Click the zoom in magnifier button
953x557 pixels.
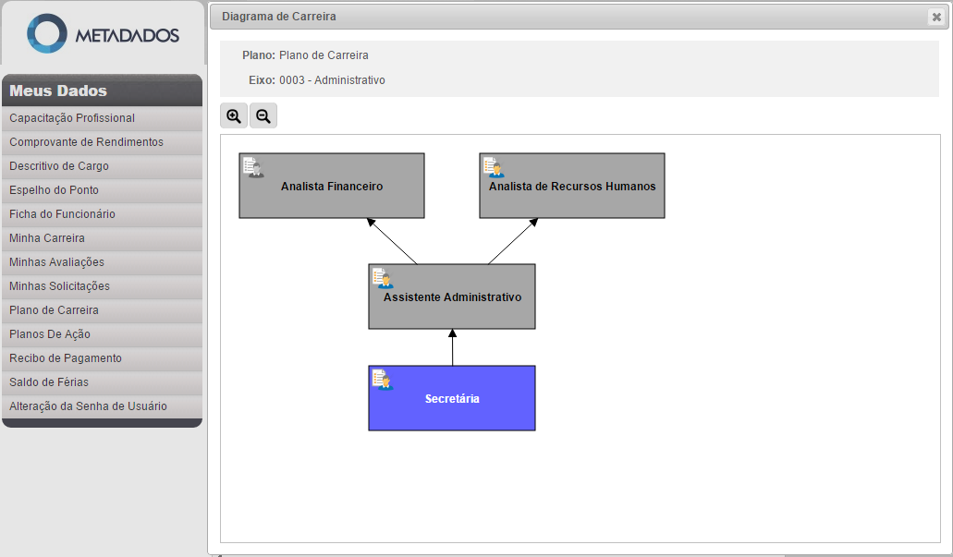click(x=234, y=116)
